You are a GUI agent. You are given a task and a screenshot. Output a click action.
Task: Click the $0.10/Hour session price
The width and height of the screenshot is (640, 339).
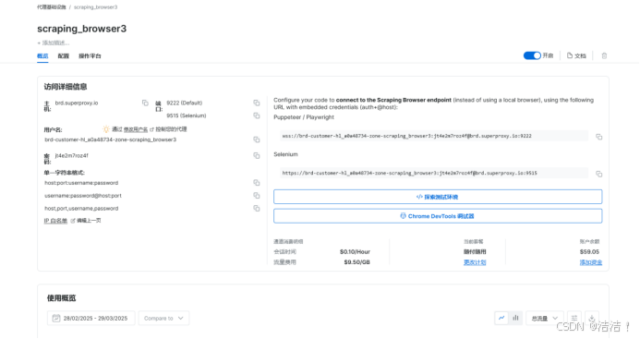point(355,251)
